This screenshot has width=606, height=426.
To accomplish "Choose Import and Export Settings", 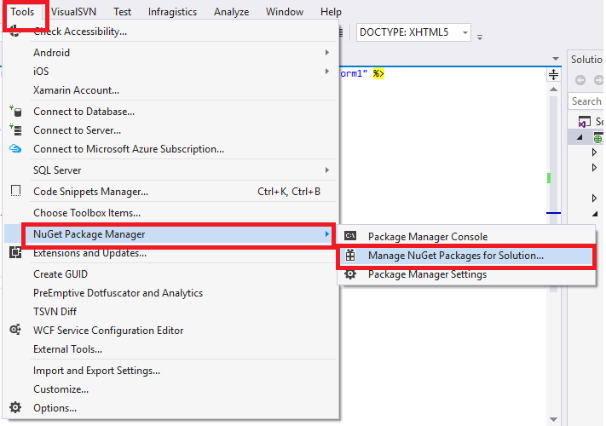I will [x=96, y=371].
